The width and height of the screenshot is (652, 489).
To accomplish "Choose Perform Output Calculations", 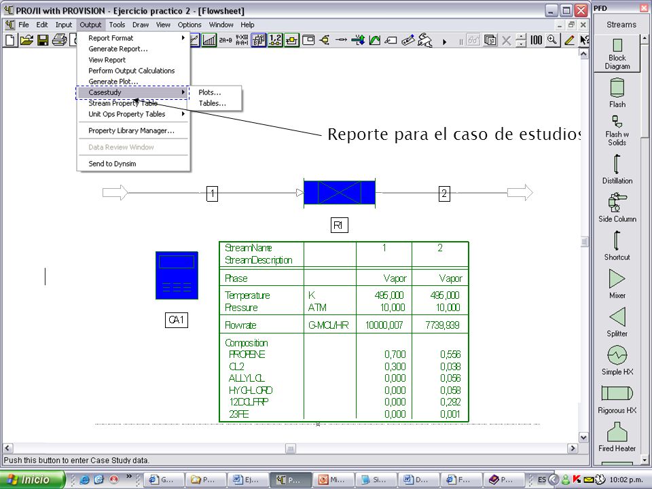I will [x=133, y=71].
